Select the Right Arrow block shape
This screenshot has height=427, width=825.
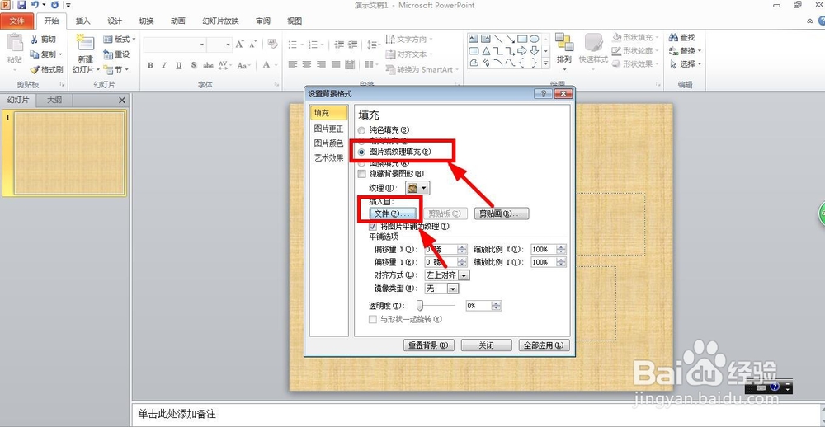522,51
